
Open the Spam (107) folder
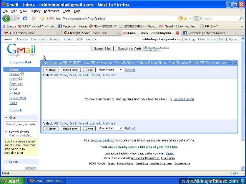(x=18, y=98)
